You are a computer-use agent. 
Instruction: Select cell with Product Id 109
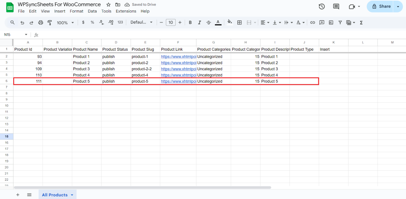[x=28, y=69]
